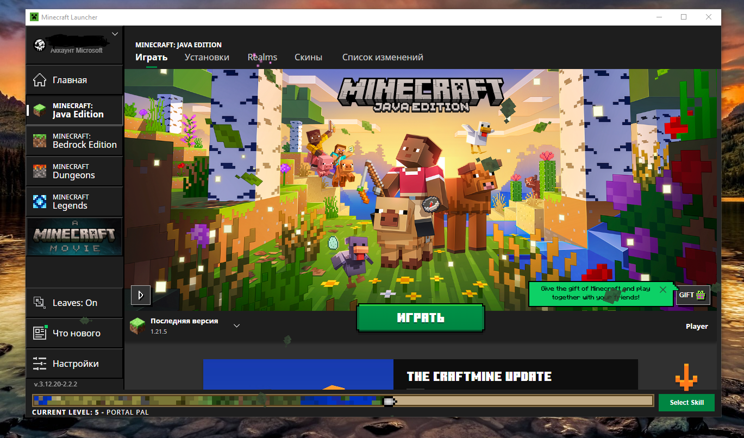The image size is (744, 438).
Task: Expand the Microsoft account dropdown
Action: point(115,34)
